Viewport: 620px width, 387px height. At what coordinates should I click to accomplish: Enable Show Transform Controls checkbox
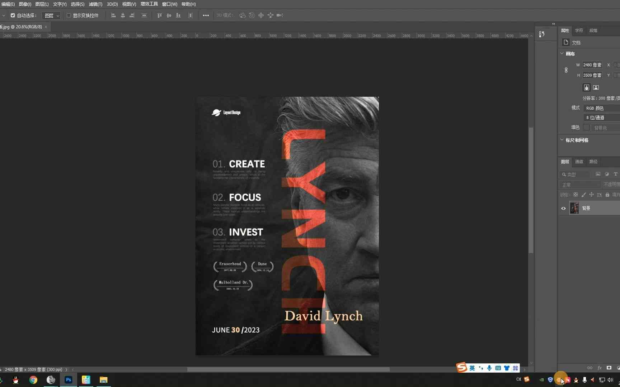[x=69, y=15]
